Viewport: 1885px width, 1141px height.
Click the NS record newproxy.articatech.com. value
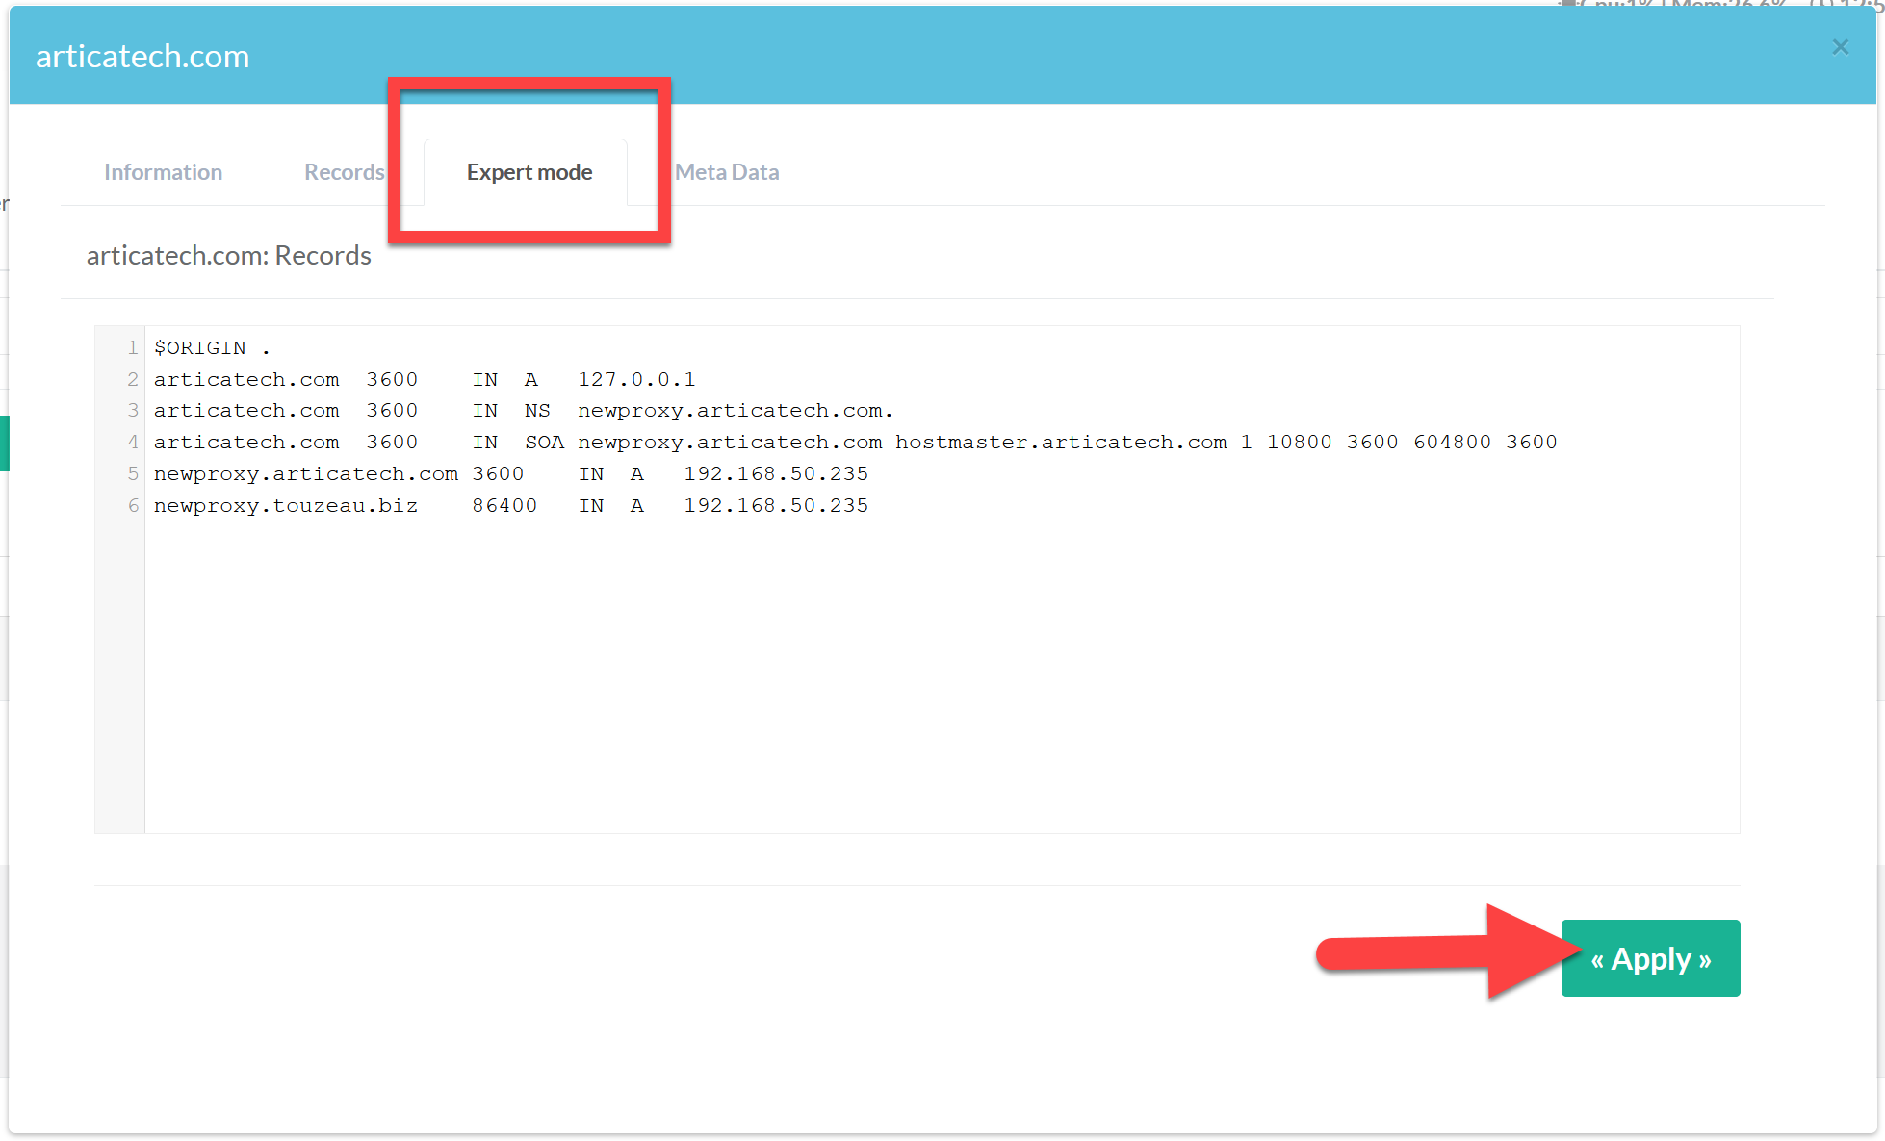tap(735, 411)
